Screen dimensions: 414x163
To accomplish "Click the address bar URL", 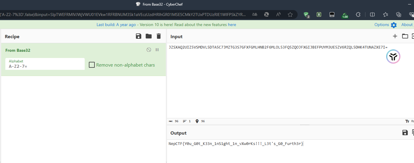I will [x=123, y=14].
